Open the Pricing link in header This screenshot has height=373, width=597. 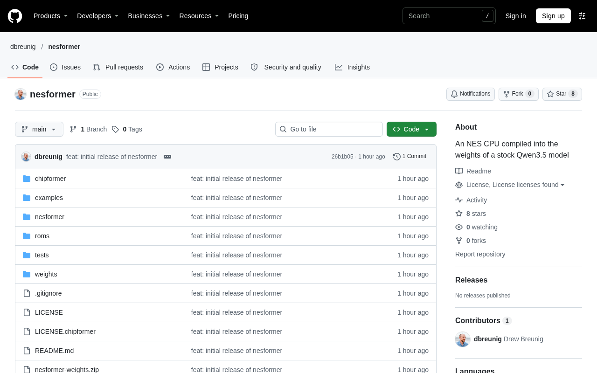pyautogui.click(x=238, y=16)
